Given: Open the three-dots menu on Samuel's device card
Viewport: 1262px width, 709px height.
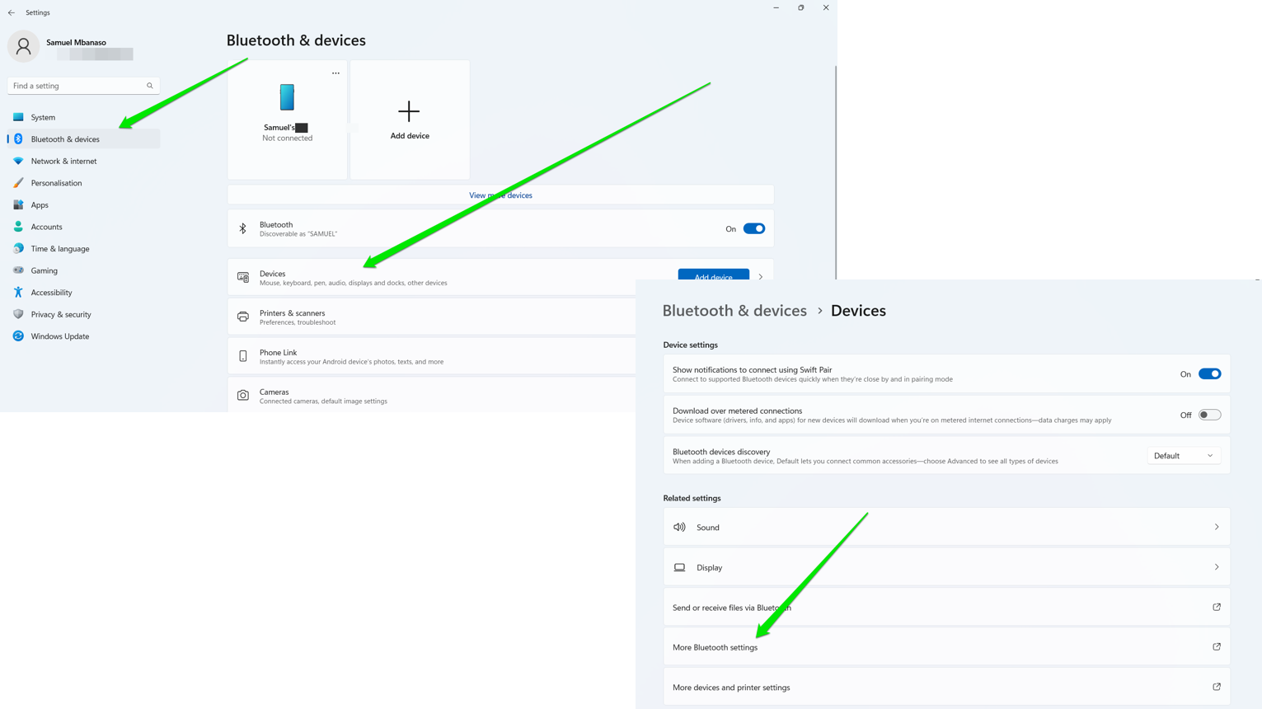Looking at the screenshot, I should (335, 73).
